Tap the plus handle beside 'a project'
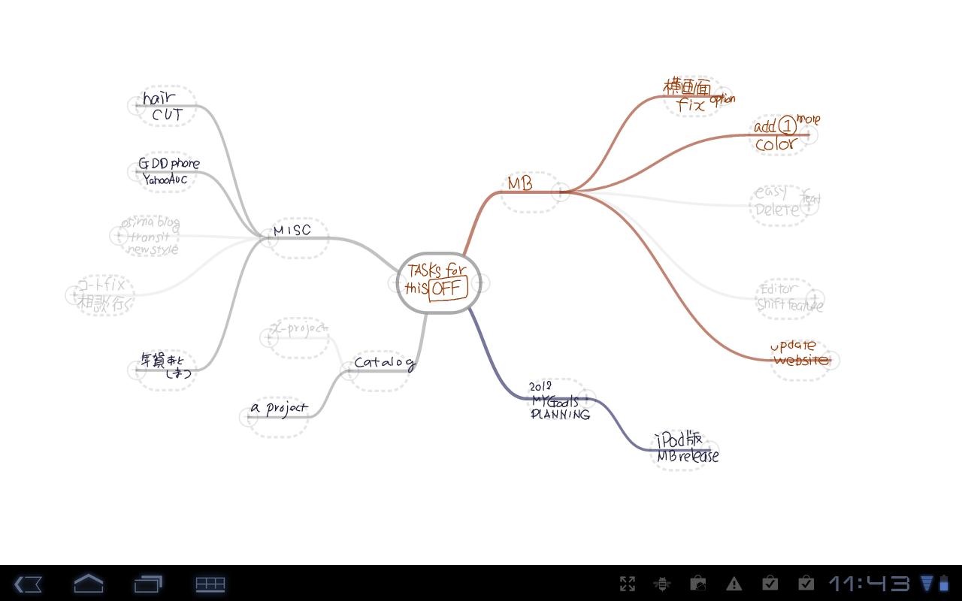 coord(248,416)
